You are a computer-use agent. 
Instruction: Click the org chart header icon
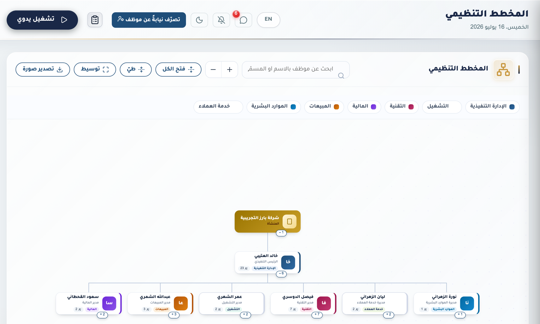pos(503,70)
